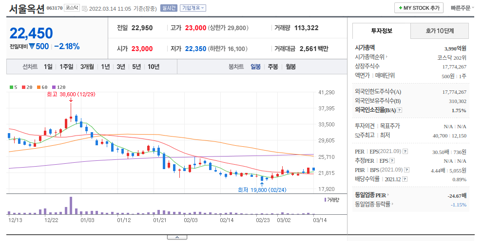The height and width of the screenshot is (241, 483).
Task: Select the 1년 line chart period
Action: 105,67
